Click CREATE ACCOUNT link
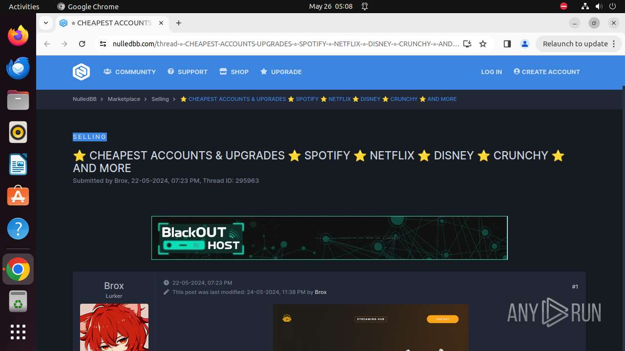The width and height of the screenshot is (625, 351). (x=547, y=72)
